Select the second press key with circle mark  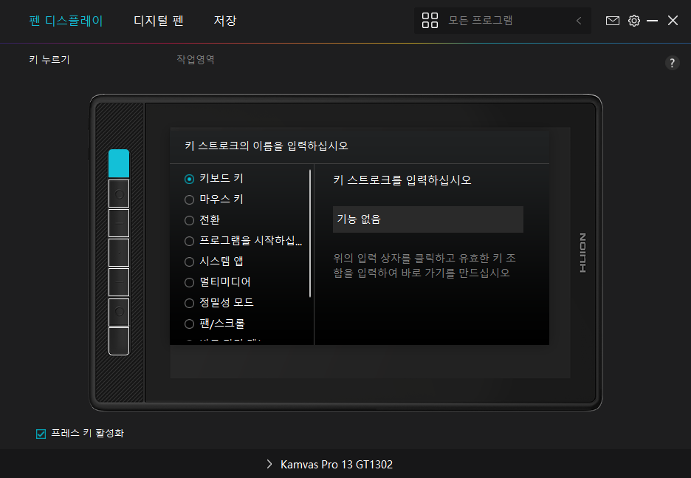[x=119, y=194]
